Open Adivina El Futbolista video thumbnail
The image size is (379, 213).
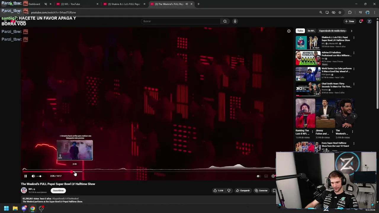(308, 58)
